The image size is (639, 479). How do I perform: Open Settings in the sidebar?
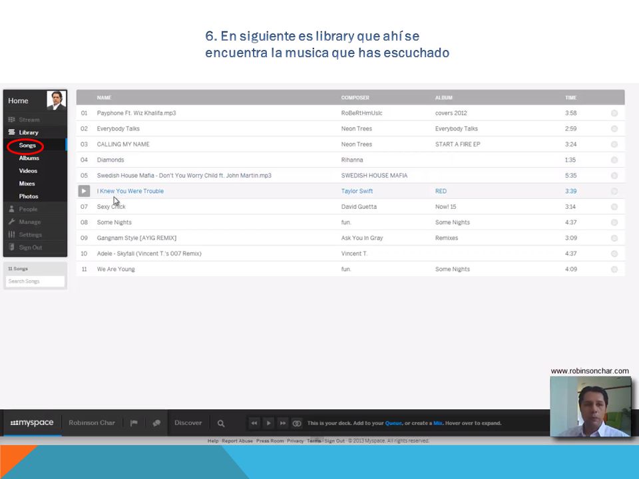pos(30,235)
